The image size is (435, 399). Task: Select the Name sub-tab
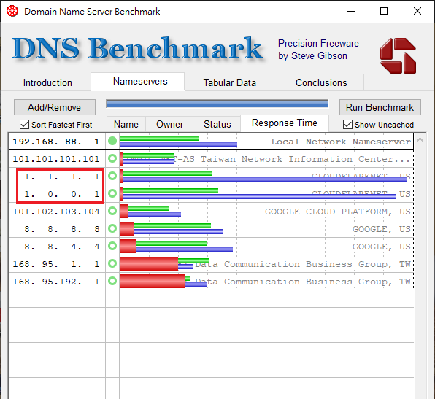(126, 124)
